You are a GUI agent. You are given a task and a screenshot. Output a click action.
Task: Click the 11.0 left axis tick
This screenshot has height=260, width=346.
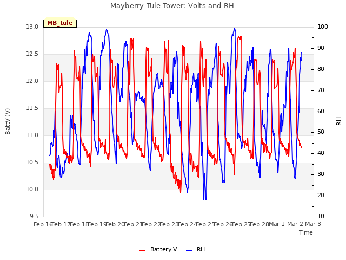[x=32, y=135]
